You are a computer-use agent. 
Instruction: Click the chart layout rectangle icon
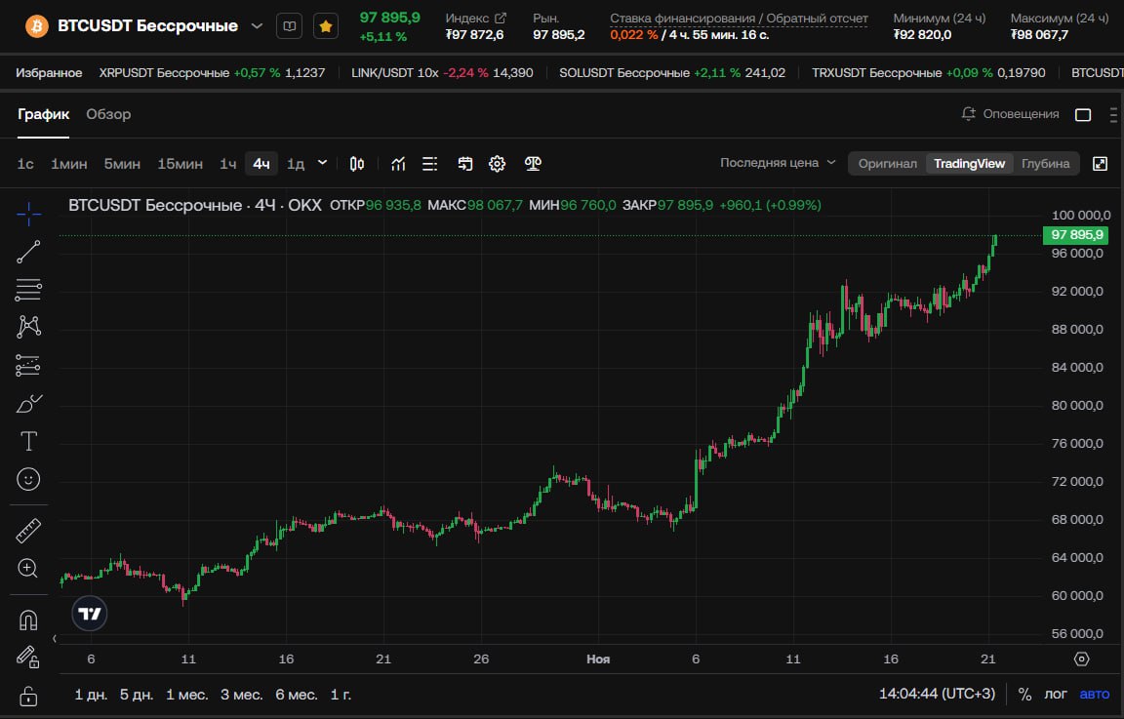point(1083,115)
